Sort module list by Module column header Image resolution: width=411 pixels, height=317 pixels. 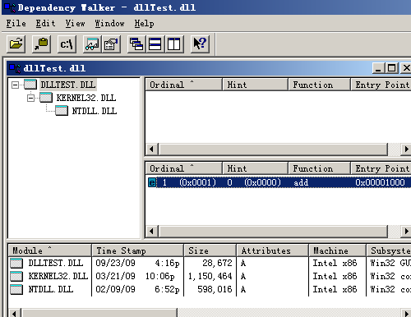50,250
